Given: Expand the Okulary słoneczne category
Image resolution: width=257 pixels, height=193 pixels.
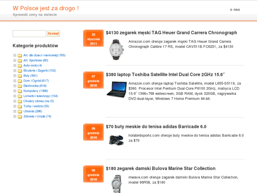Looking at the screenshot, I should click(x=15, y=101).
